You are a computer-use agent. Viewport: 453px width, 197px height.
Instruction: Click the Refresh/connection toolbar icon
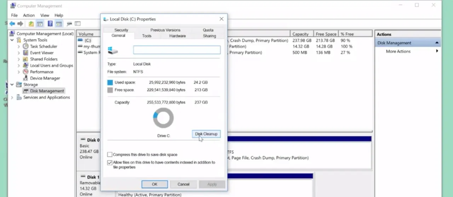[69, 24]
